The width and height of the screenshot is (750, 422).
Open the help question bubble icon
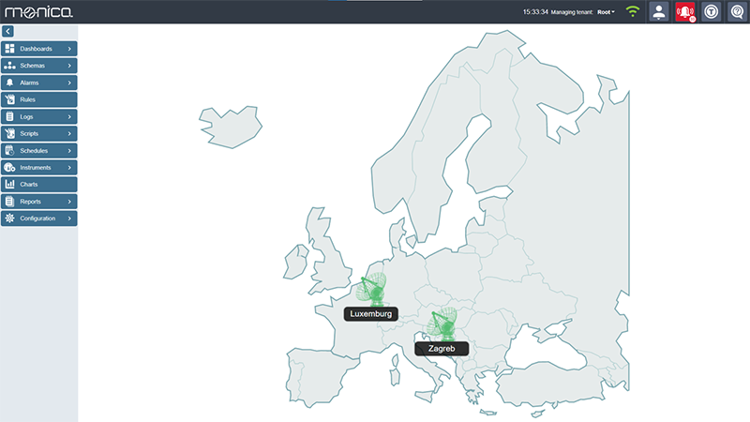click(x=737, y=12)
